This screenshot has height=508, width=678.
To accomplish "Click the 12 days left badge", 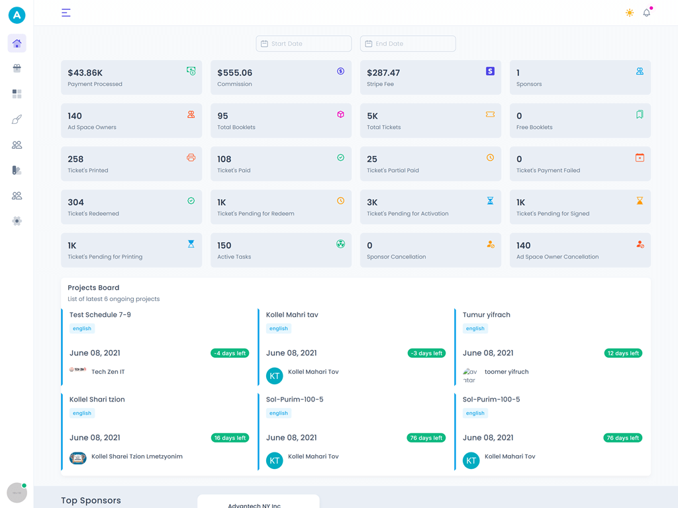I will (x=622, y=353).
